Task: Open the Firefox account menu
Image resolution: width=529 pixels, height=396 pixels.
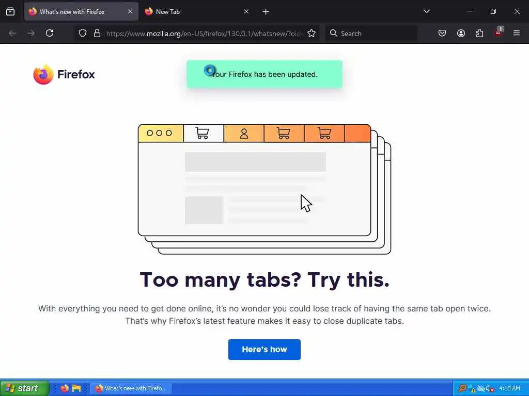Action: [461, 33]
